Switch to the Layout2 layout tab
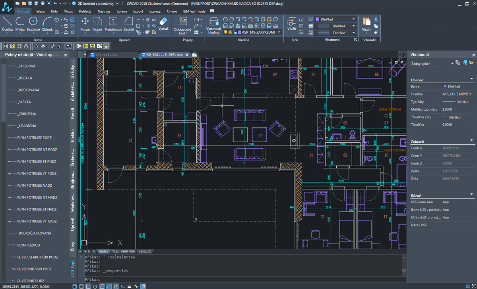The width and height of the screenshot is (477, 289). (145, 251)
